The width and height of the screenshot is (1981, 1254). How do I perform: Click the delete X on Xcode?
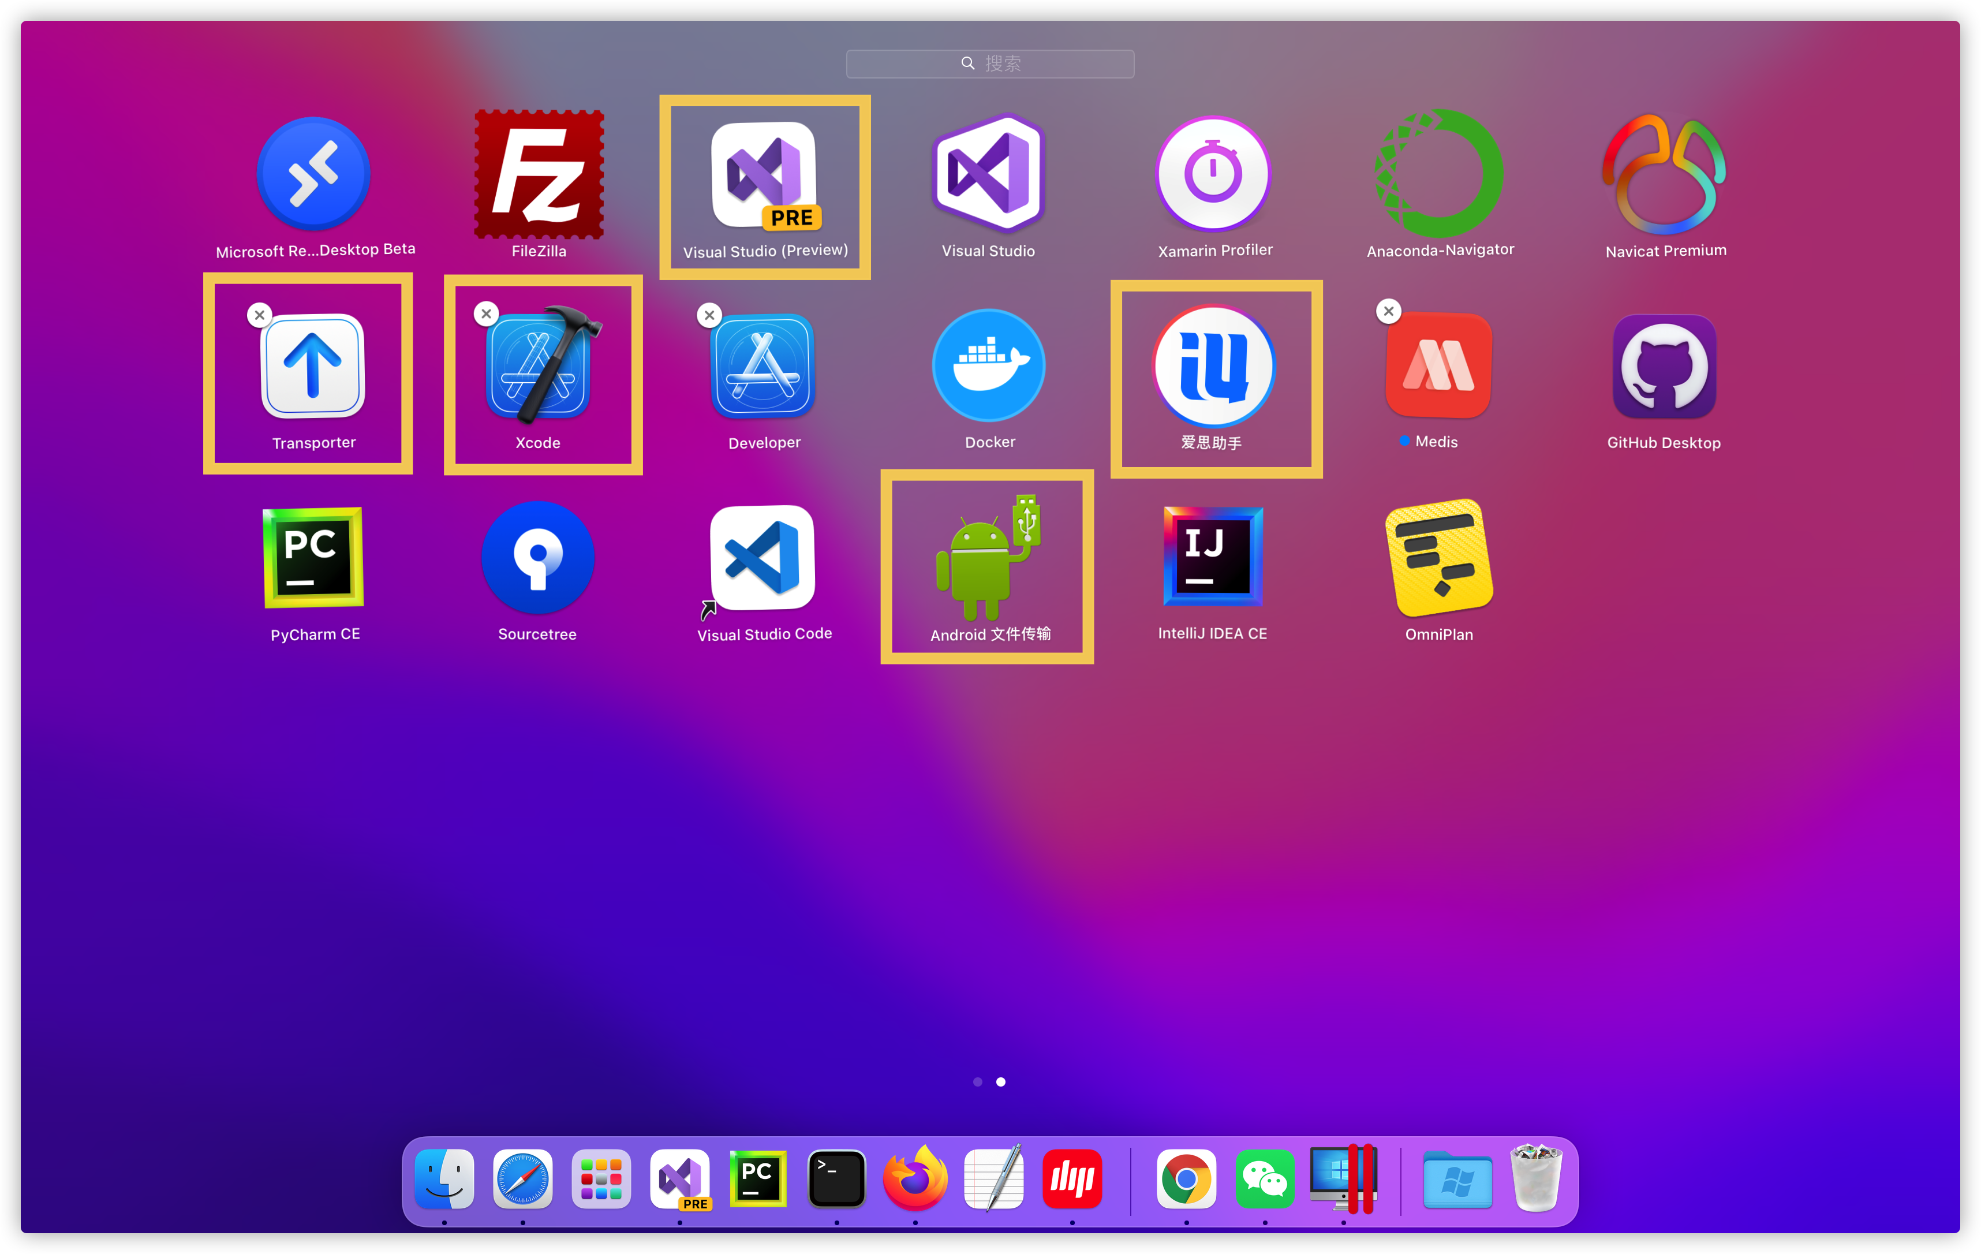pos(486,313)
